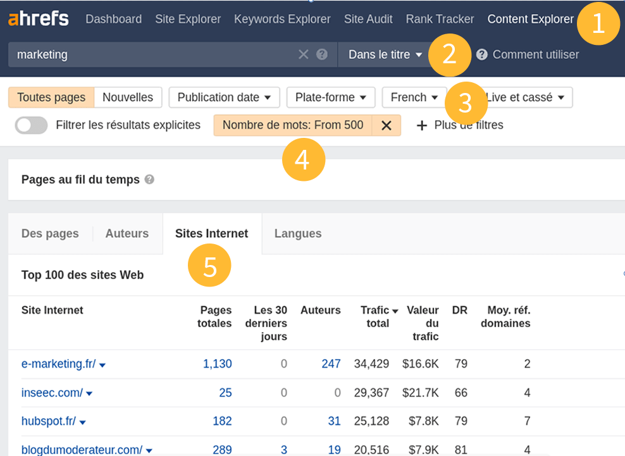
Task: Click the ahrefs logo
Action: [x=38, y=18]
